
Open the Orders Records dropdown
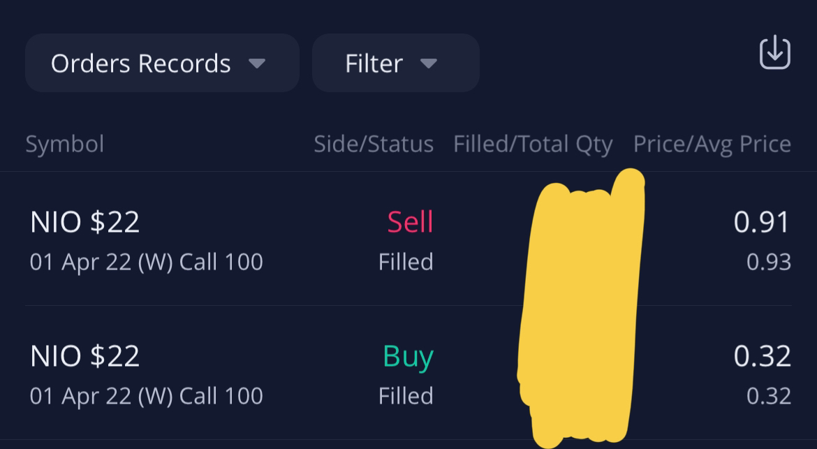(162, 63)
